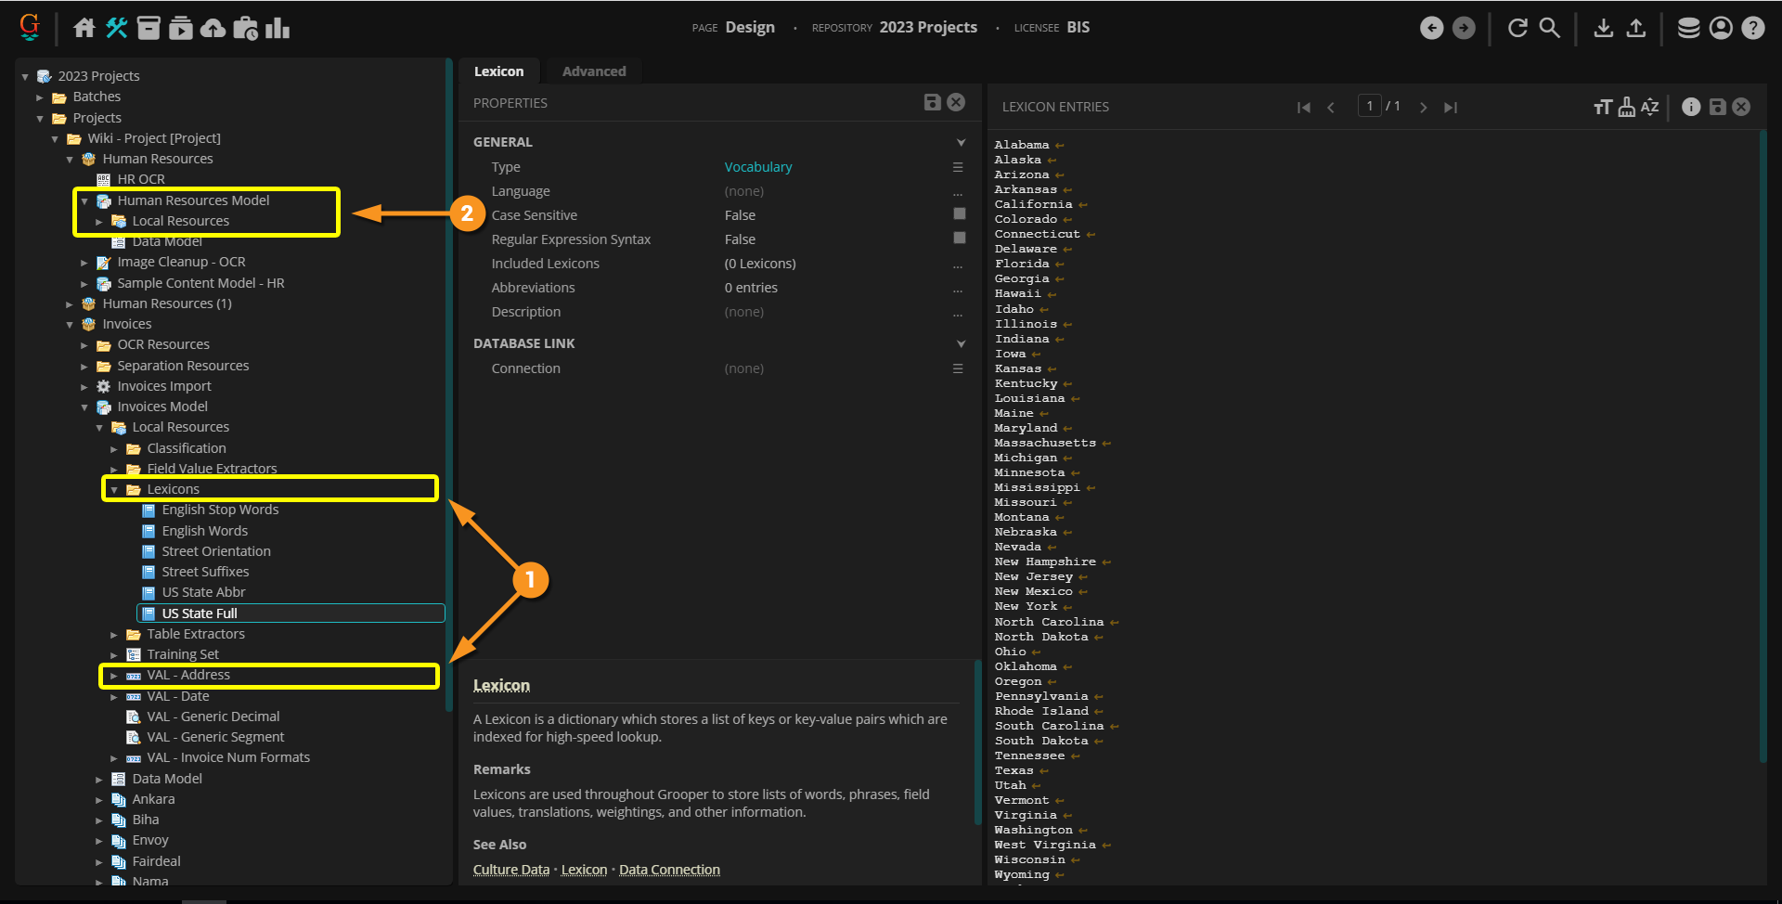Click the database stack icon
This screenshot has width=1782, height=904.
(x=1688, y=28)
